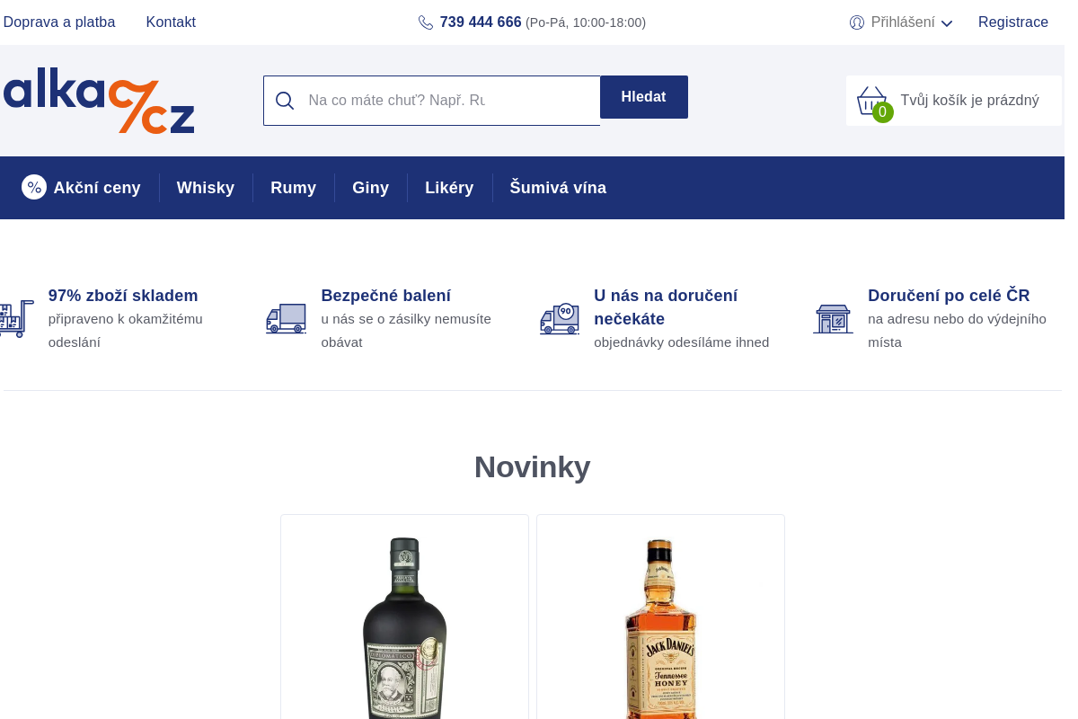Click '97% zboží skladem' heading

123,296
